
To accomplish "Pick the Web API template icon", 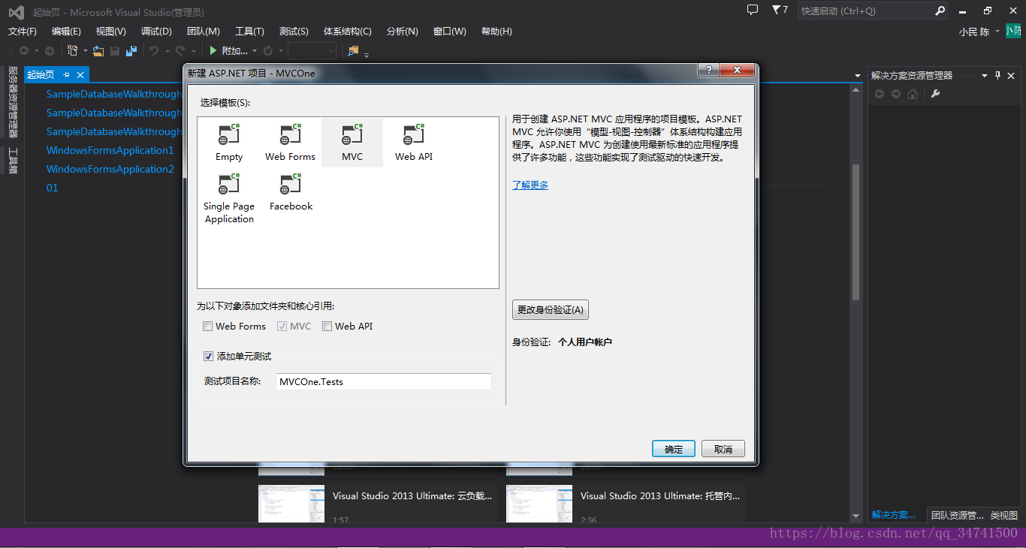I will [413, 135].
